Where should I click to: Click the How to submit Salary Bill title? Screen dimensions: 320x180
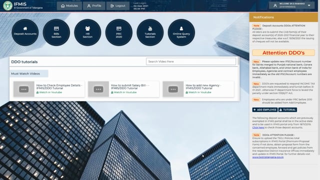tap(130, 86)
